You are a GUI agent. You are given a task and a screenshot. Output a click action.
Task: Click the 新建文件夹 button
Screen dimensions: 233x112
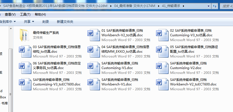pyautogui.click(x=65, y=22)
